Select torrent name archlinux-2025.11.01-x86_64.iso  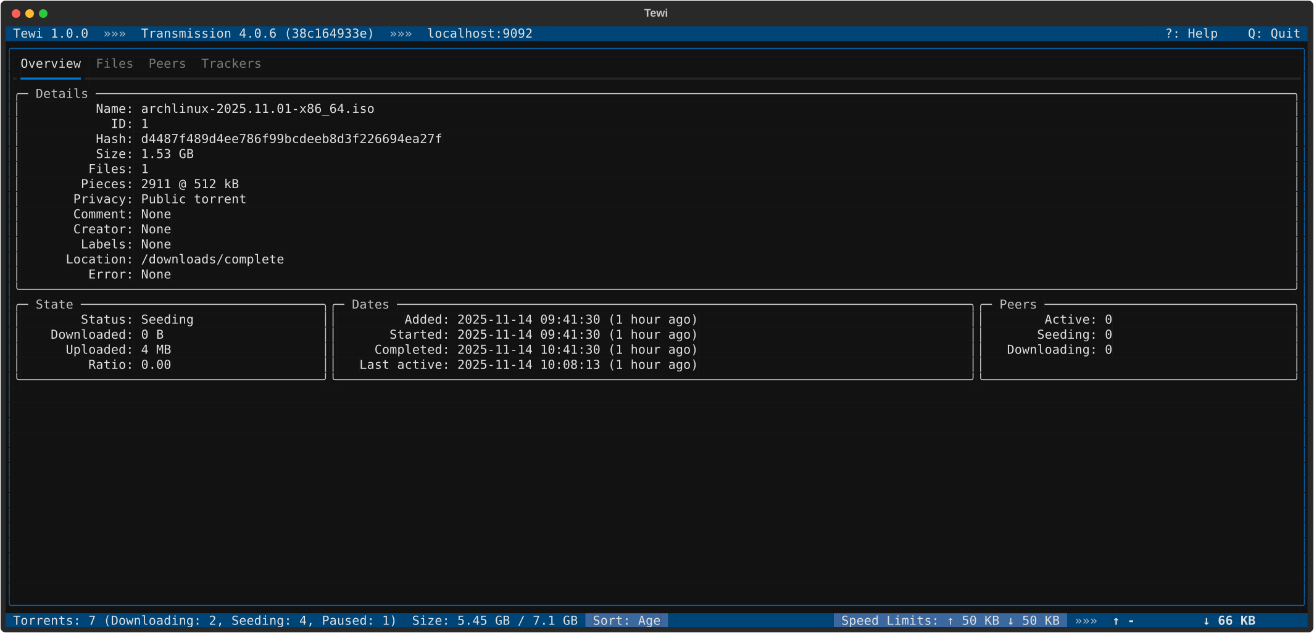[x=257, y=109]
